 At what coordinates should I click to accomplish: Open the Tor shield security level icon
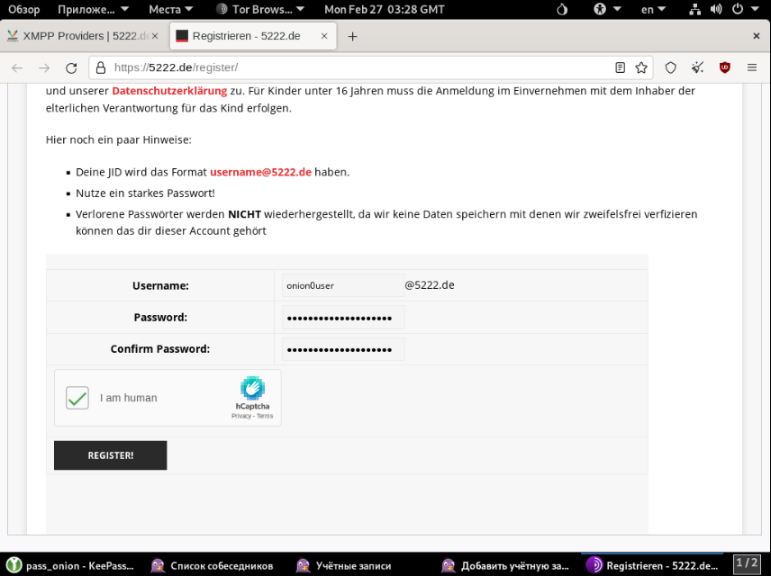coord(670,67)
